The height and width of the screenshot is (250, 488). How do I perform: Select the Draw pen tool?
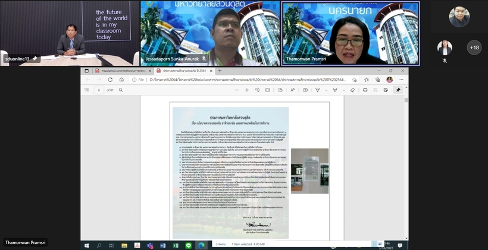[x=318, y=90]
